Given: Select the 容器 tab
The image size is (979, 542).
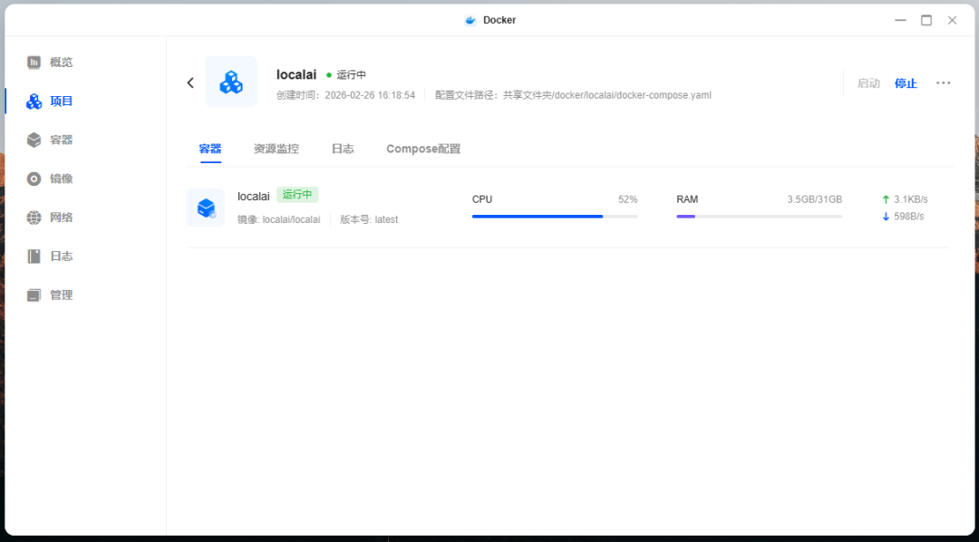Looking at the screenshot, I should click(x=209, y=148).
